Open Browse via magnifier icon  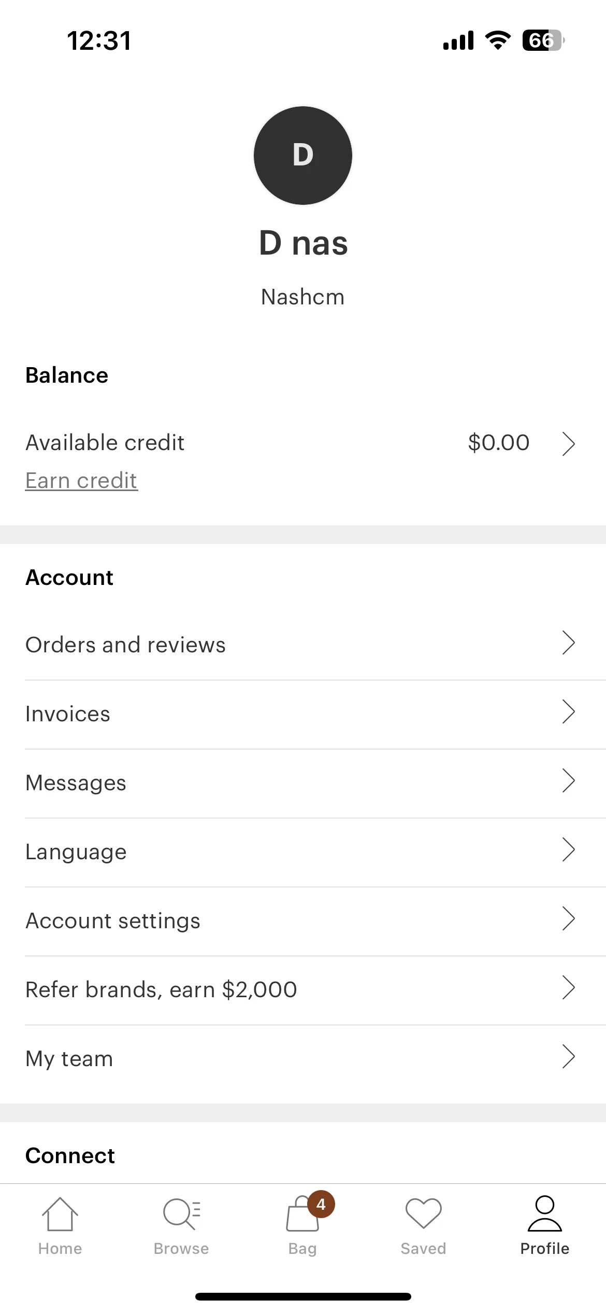pyautogui.click(x=181, y=1214)
